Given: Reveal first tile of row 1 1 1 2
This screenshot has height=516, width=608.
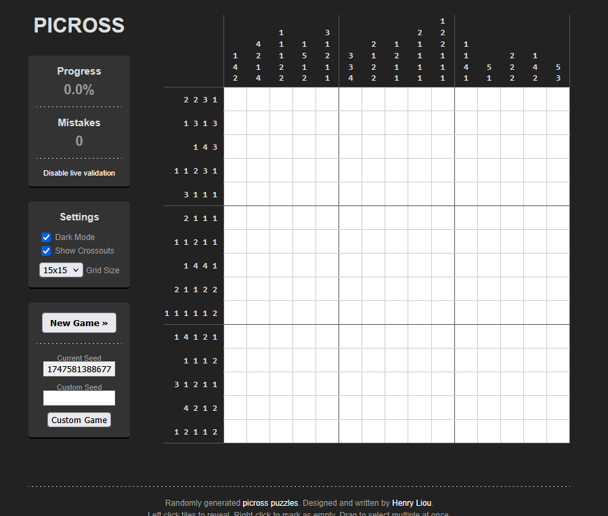Looking at the screenshot, I should point(236,360).
